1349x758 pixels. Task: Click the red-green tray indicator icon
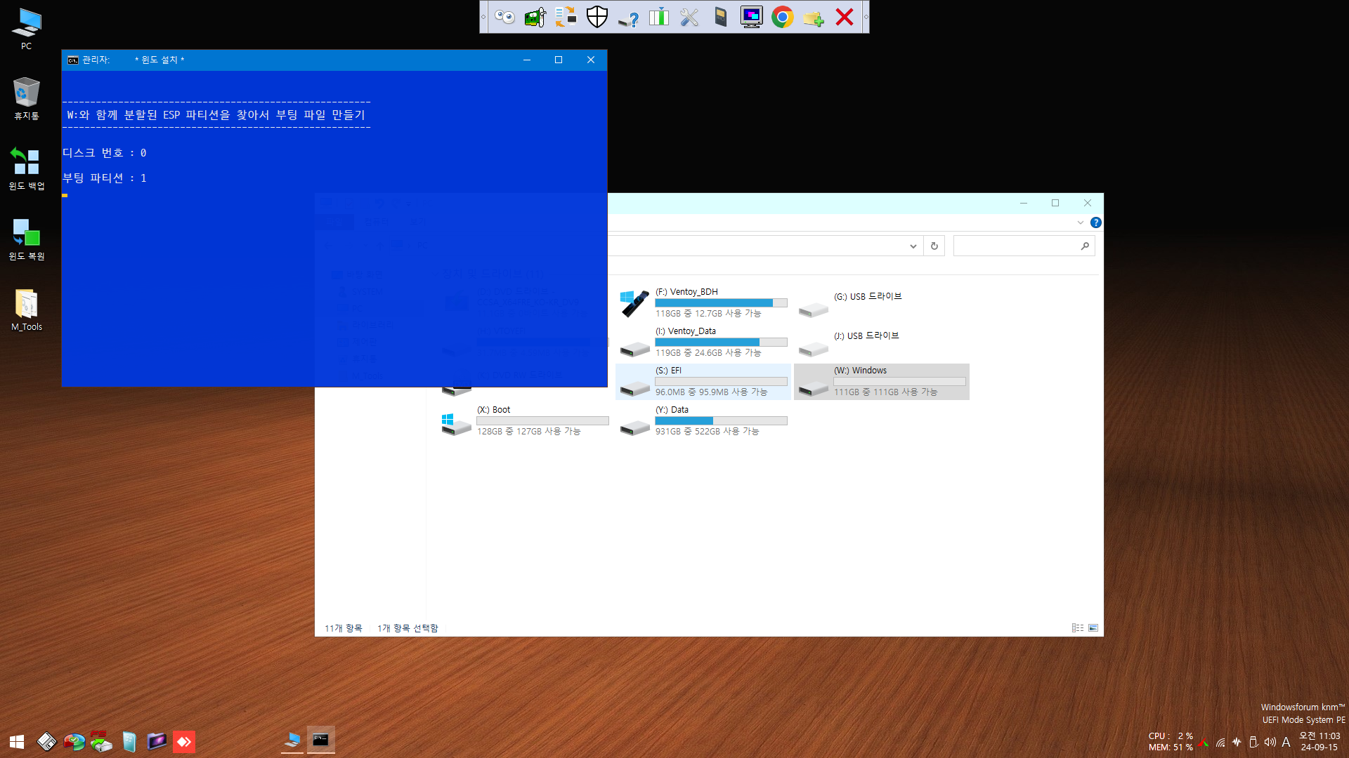(1204, 743)
